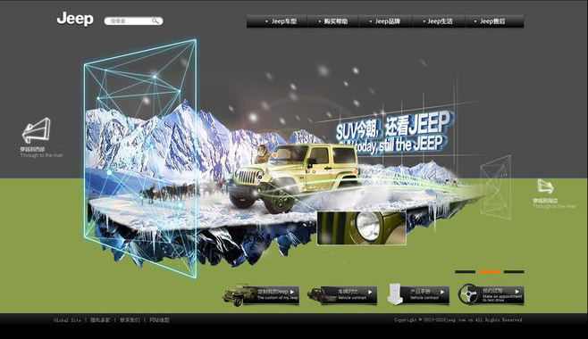The height and width of the screenshot is (339, 588).
Task: Click the steering wheel test drive icon
Action: (x=469, y=294)
